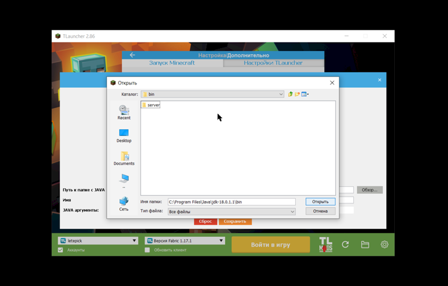
Task: Toggle the Аккаунты checkbox
Action: click(x=61, y=250)
